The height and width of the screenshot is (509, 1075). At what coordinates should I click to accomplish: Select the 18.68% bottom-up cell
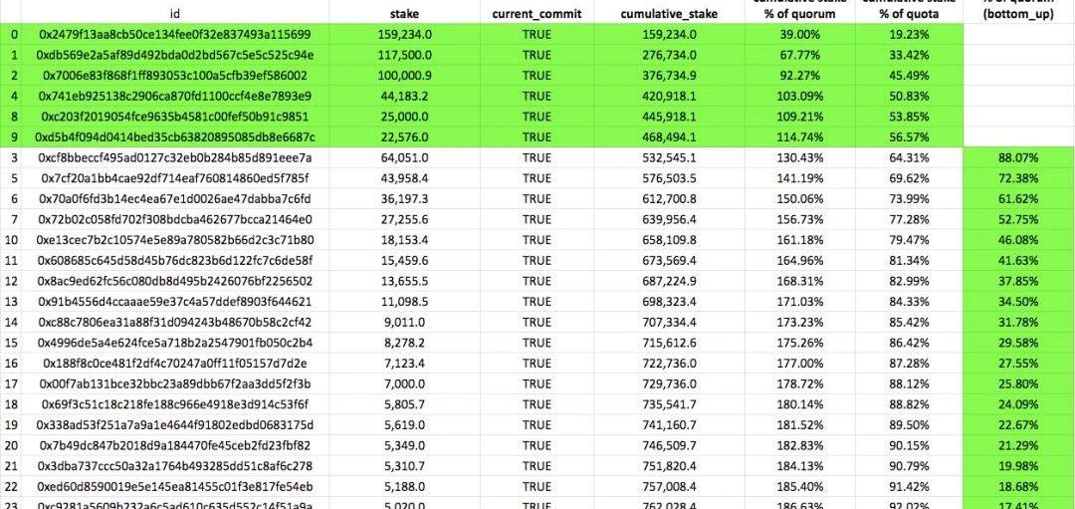click(x=1019, y=486)
